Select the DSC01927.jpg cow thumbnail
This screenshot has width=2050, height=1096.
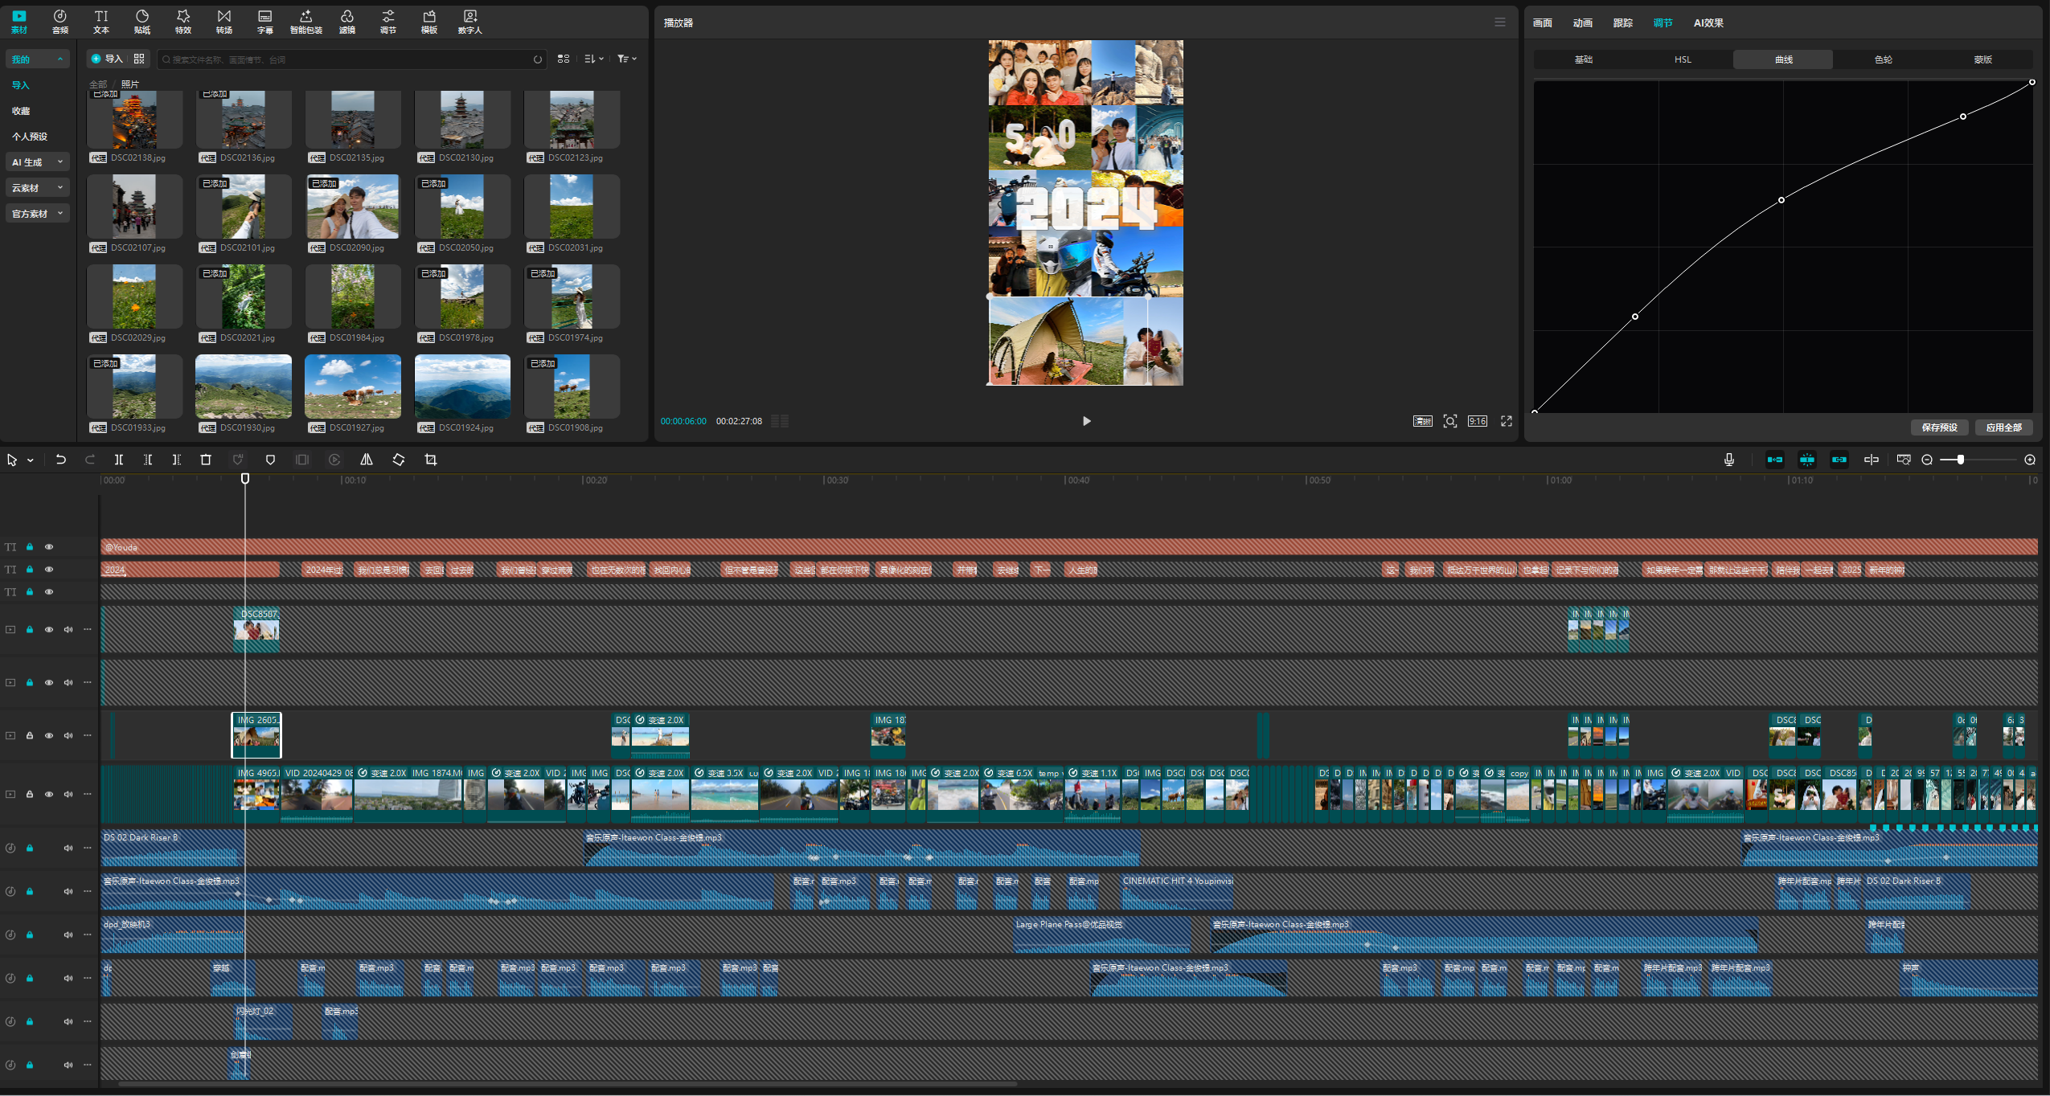352,386
